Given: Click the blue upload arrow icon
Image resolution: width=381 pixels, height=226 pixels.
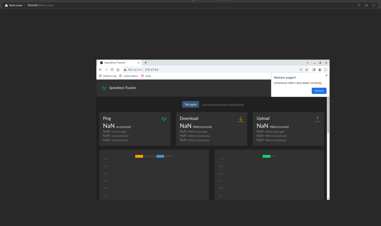Looking at the screenshot, I should pyautogui.click(x=317, y=119).
